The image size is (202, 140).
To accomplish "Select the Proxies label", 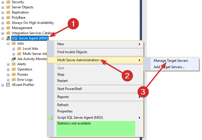I will pos(22,74).
